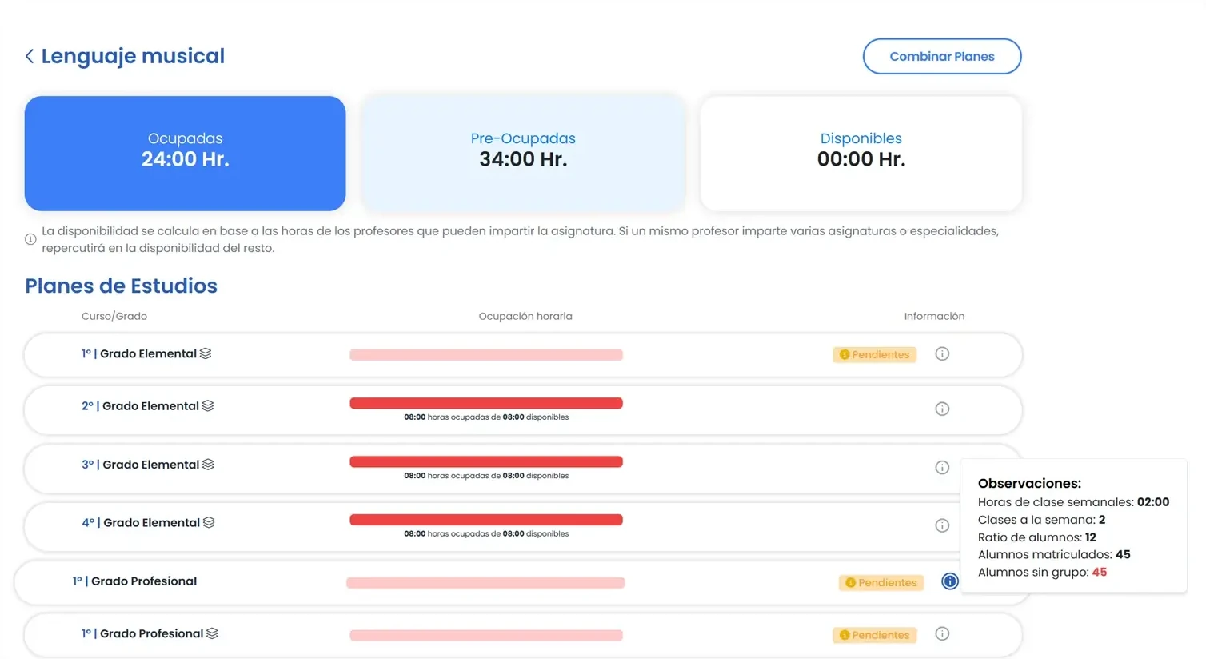Select the Ocupadas hours card
The height and width of the screenshot is (659, 1206).
pyautogui.click(x=185, y=153)
